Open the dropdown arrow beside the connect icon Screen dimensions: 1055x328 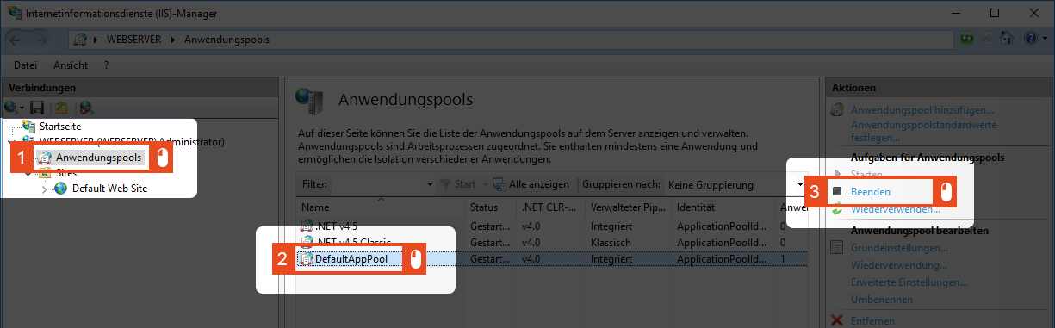(22, 108)
